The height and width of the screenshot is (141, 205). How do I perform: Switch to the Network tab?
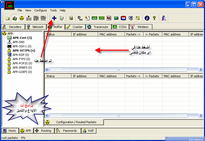point(36,27)
